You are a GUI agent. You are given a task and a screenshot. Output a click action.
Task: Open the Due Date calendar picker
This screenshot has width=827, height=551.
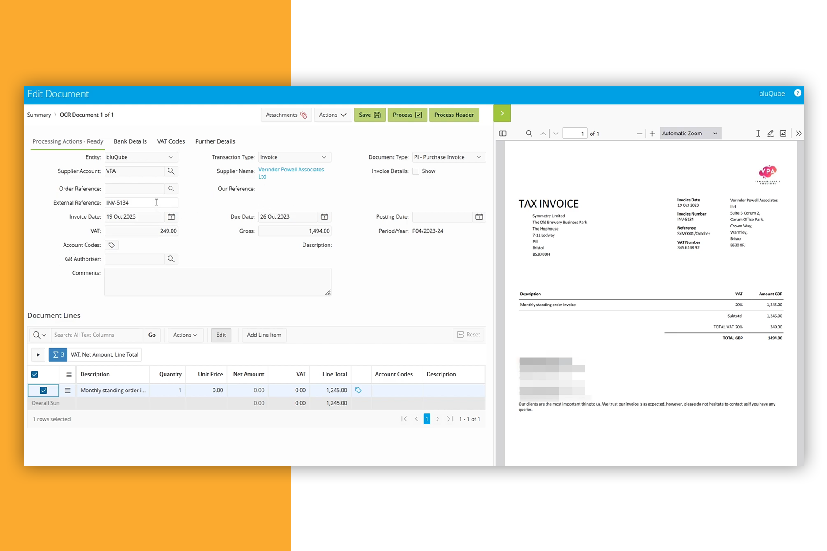pos(324,217)
